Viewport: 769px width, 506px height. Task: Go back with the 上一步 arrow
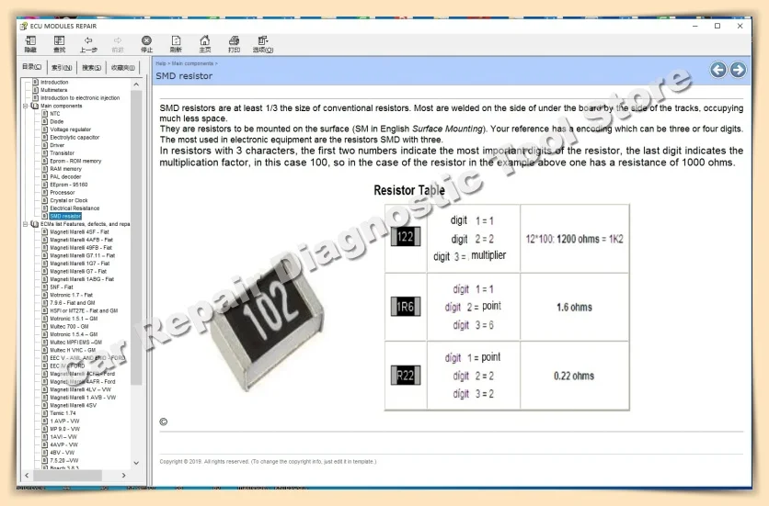[x=88, y=43]
